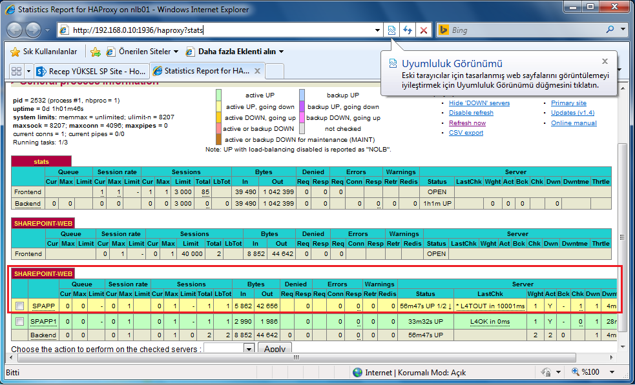Viewport: 635px width, 385px height.
Task: Click the browser Forward arrow button
Action: tap(33, 30)
